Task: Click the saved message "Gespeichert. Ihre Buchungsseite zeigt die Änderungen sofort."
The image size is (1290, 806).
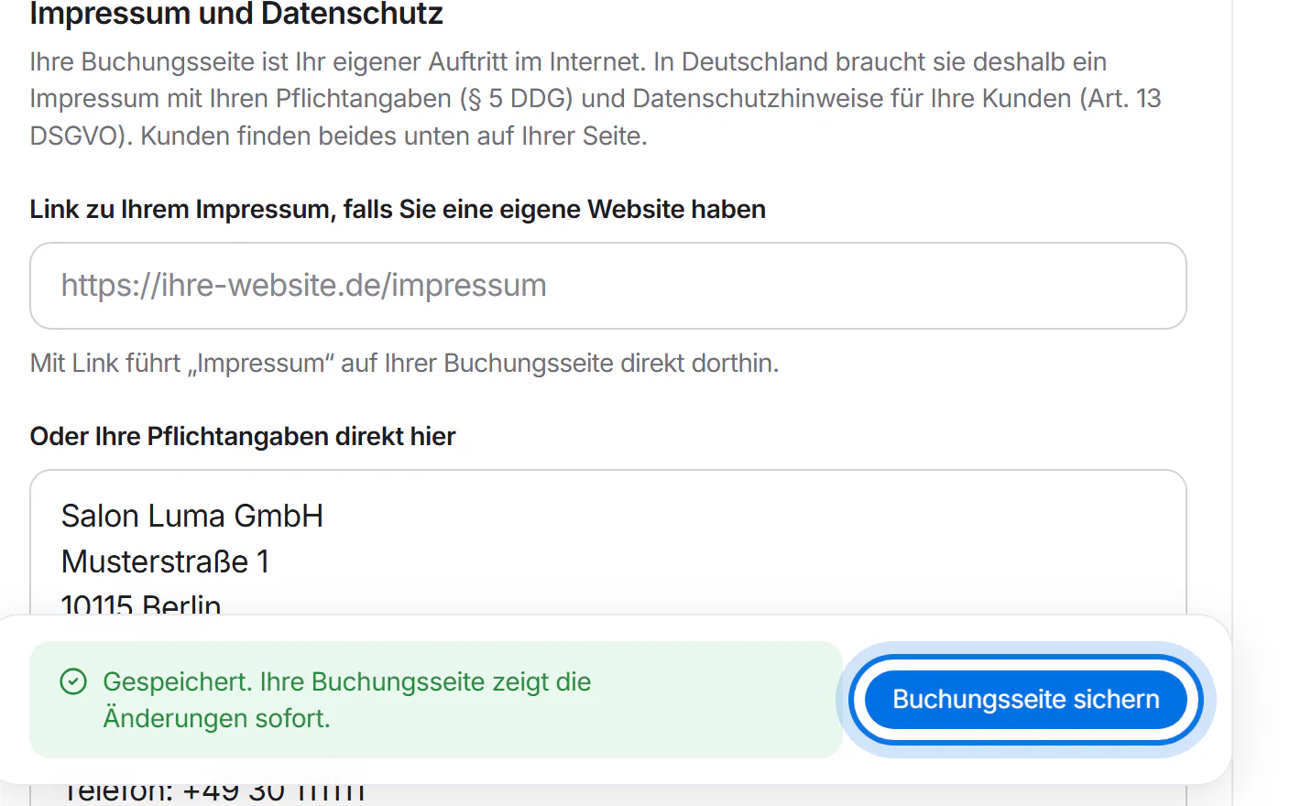Action: (347, 700)
